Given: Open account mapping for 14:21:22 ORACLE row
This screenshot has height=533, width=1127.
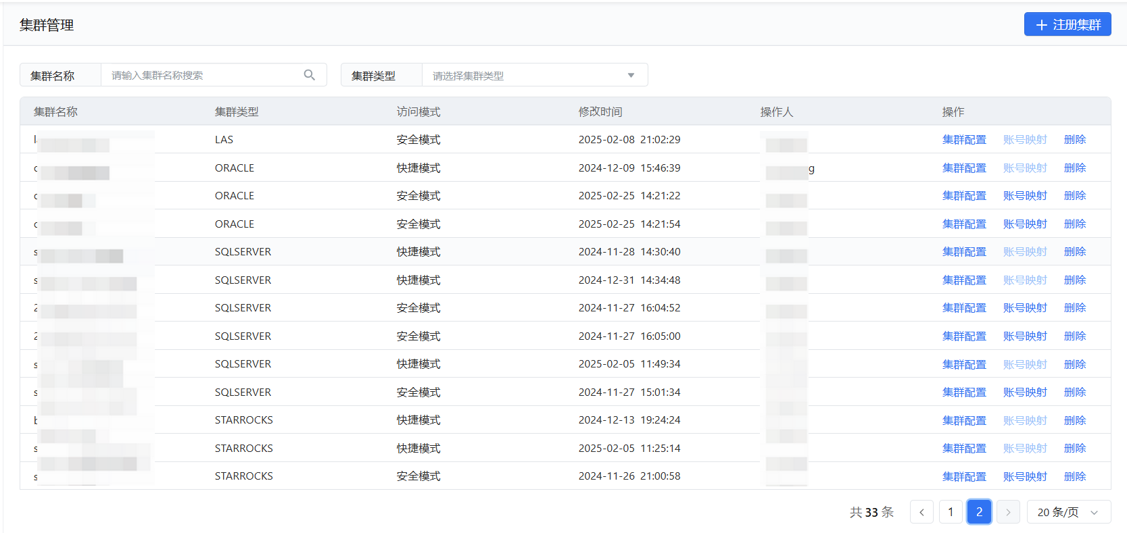Looking at the screenshot, I should [1025, 196].
